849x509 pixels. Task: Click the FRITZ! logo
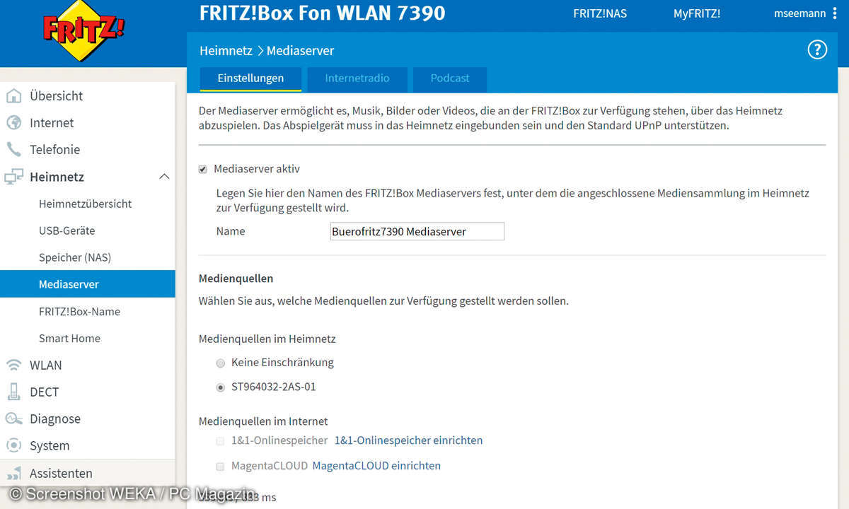(x=83, y=30)
